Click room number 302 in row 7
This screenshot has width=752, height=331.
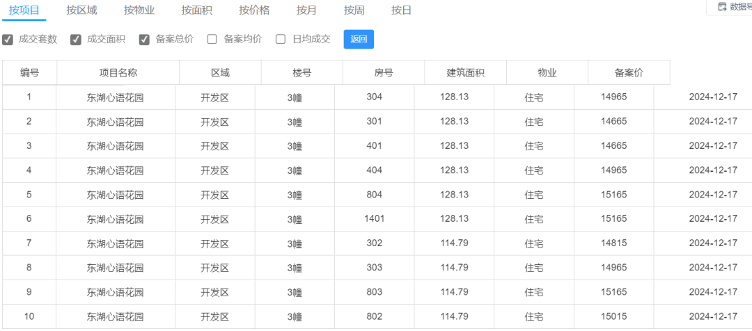374,243
